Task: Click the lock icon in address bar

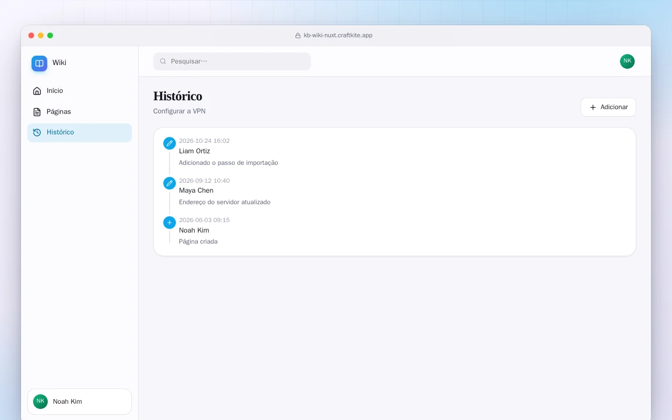Action: (298, 36)
